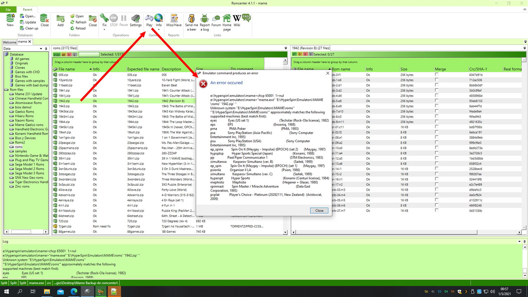
Task: Click the Info globe icon
Action: tap(158, 19)
